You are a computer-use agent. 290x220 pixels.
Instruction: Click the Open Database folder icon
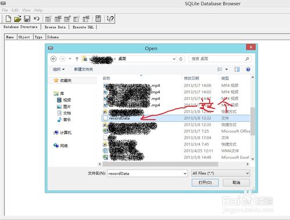17,19
